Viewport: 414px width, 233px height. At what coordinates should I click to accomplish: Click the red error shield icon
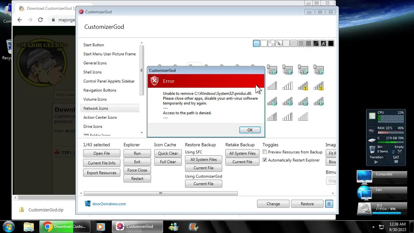(x=155, y=81)
